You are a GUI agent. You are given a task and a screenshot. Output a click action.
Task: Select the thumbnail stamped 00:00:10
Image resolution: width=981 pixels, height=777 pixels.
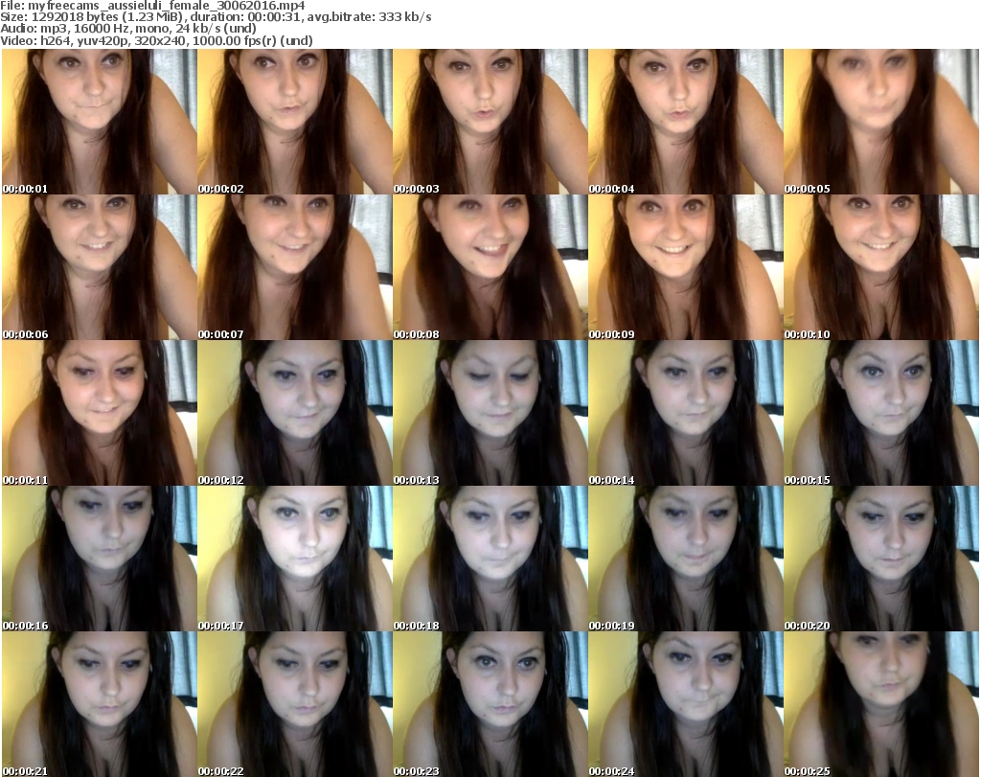tap(880, 267)
